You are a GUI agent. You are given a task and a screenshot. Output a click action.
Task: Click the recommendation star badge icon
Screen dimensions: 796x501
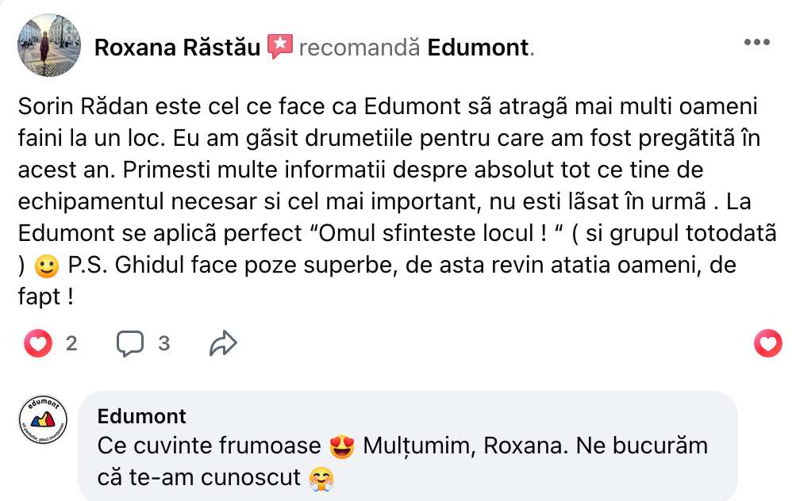[280, 47]
